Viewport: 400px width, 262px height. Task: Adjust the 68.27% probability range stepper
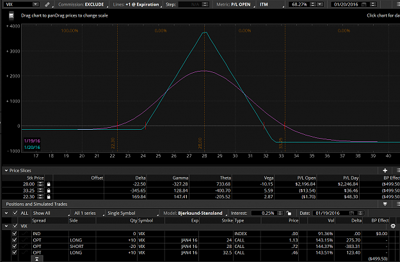coord(313,4)
